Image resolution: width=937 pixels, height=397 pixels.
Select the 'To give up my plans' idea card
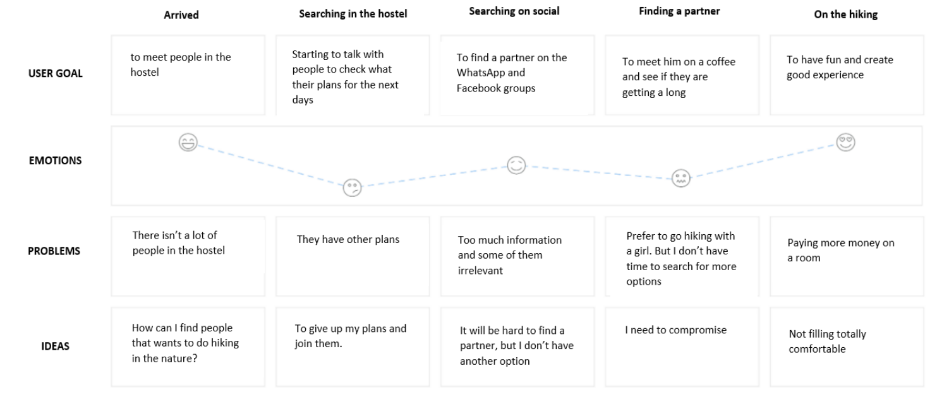353,347
